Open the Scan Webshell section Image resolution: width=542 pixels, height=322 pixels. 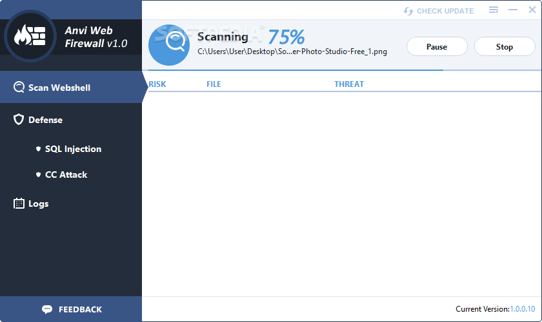[x=71, y=88]
